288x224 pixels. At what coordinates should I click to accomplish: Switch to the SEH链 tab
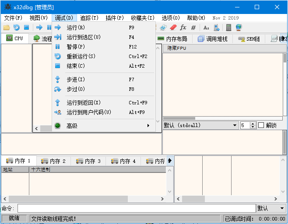249,39
